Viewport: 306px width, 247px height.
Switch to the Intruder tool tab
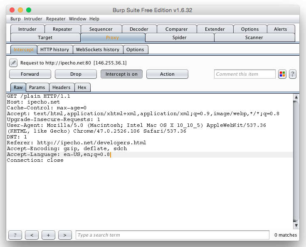coord(27,29)
